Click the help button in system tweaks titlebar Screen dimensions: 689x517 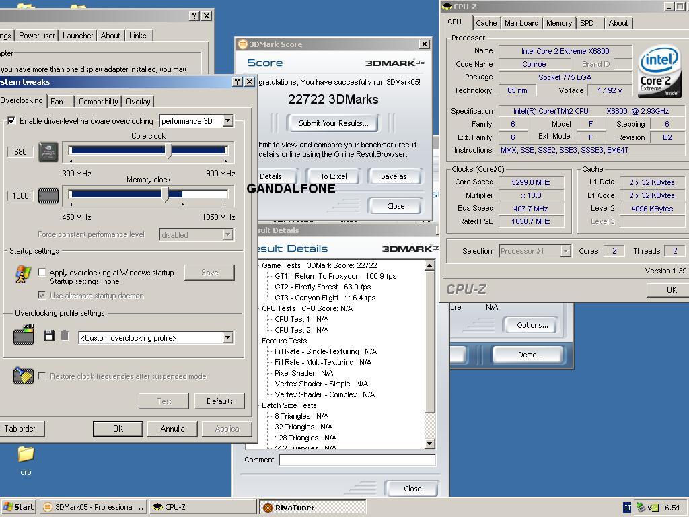(238, 81)
